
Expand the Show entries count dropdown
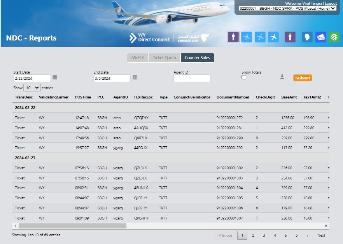(32, 88)
